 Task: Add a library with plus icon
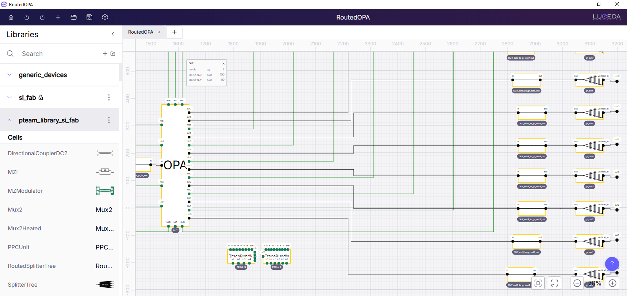point(105,54)
